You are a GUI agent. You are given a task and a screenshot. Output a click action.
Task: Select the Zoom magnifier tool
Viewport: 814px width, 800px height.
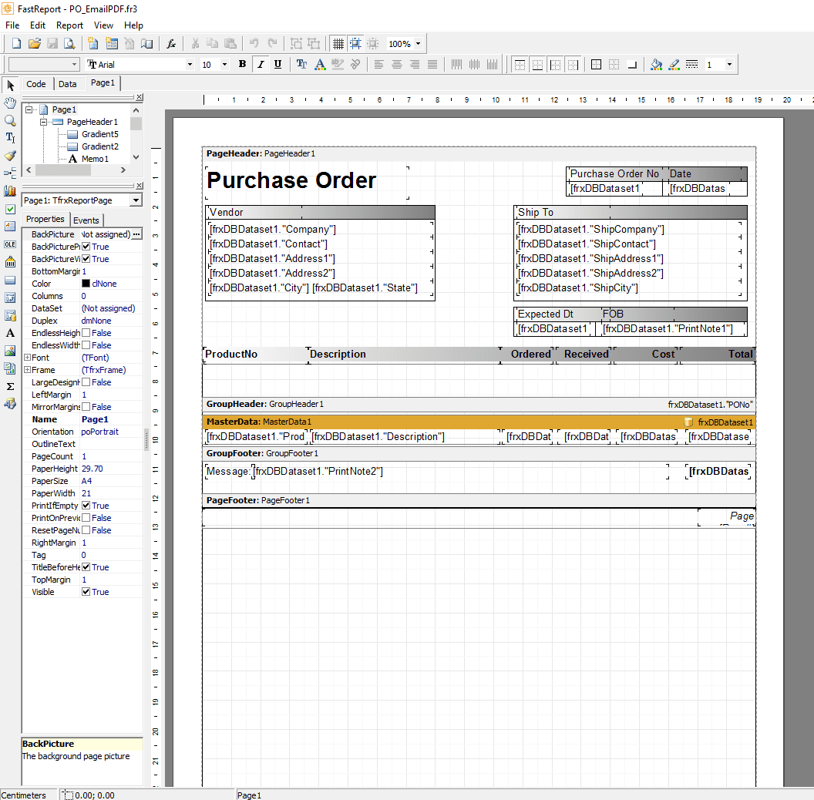10,120
